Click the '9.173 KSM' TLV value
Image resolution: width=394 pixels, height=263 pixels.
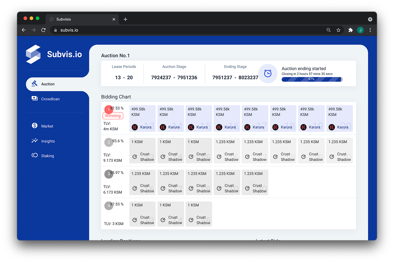[113, 160]
